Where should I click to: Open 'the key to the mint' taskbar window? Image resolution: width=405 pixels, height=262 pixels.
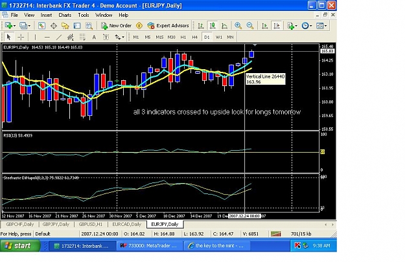(x=217, y=246)
